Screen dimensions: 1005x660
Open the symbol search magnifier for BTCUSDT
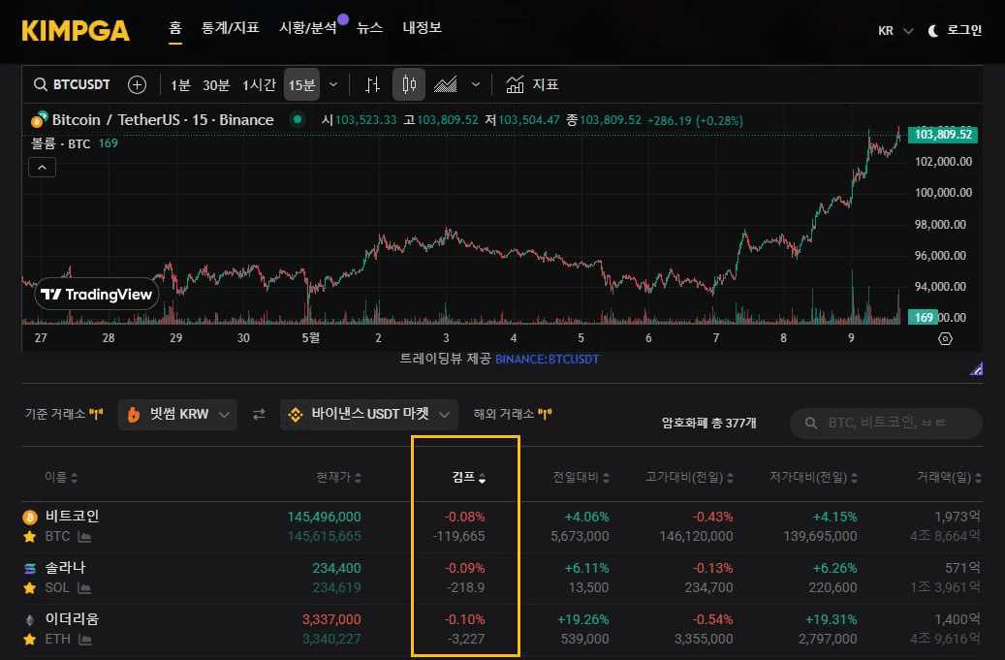[x=41, y=84]
